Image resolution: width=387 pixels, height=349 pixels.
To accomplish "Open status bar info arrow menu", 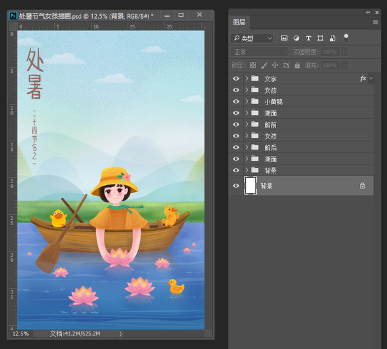I will 121,334.
